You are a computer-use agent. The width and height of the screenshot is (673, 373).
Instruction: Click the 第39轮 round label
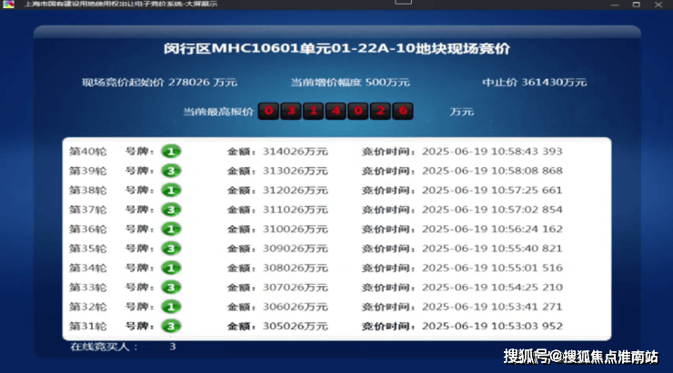click(88, 171)
